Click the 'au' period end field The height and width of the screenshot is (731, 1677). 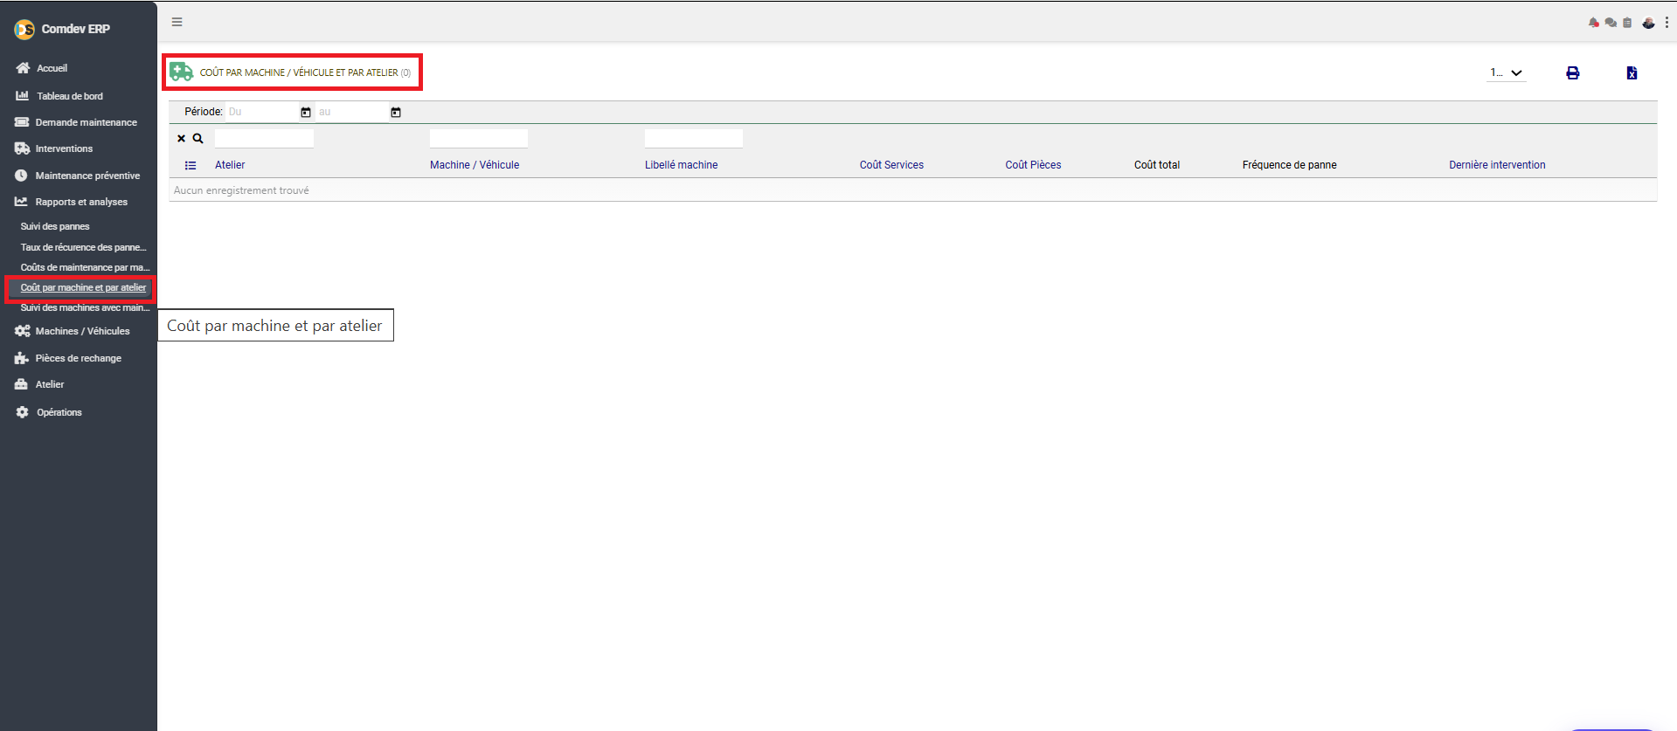[x=352, y=112]
